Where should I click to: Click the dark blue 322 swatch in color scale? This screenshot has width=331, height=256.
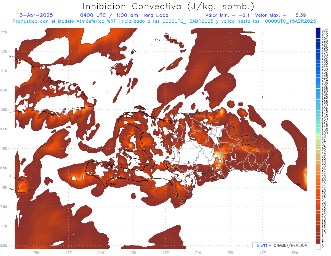coord(318,29)
